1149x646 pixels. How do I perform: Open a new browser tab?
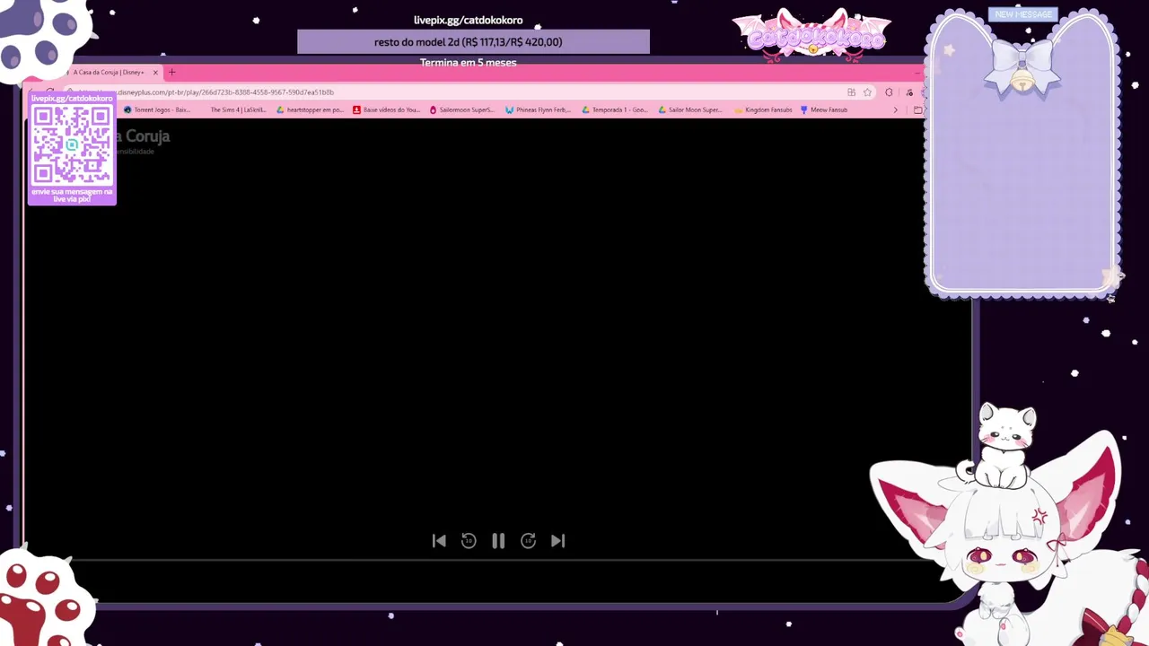pyautogui.click(x=172, y=72)
